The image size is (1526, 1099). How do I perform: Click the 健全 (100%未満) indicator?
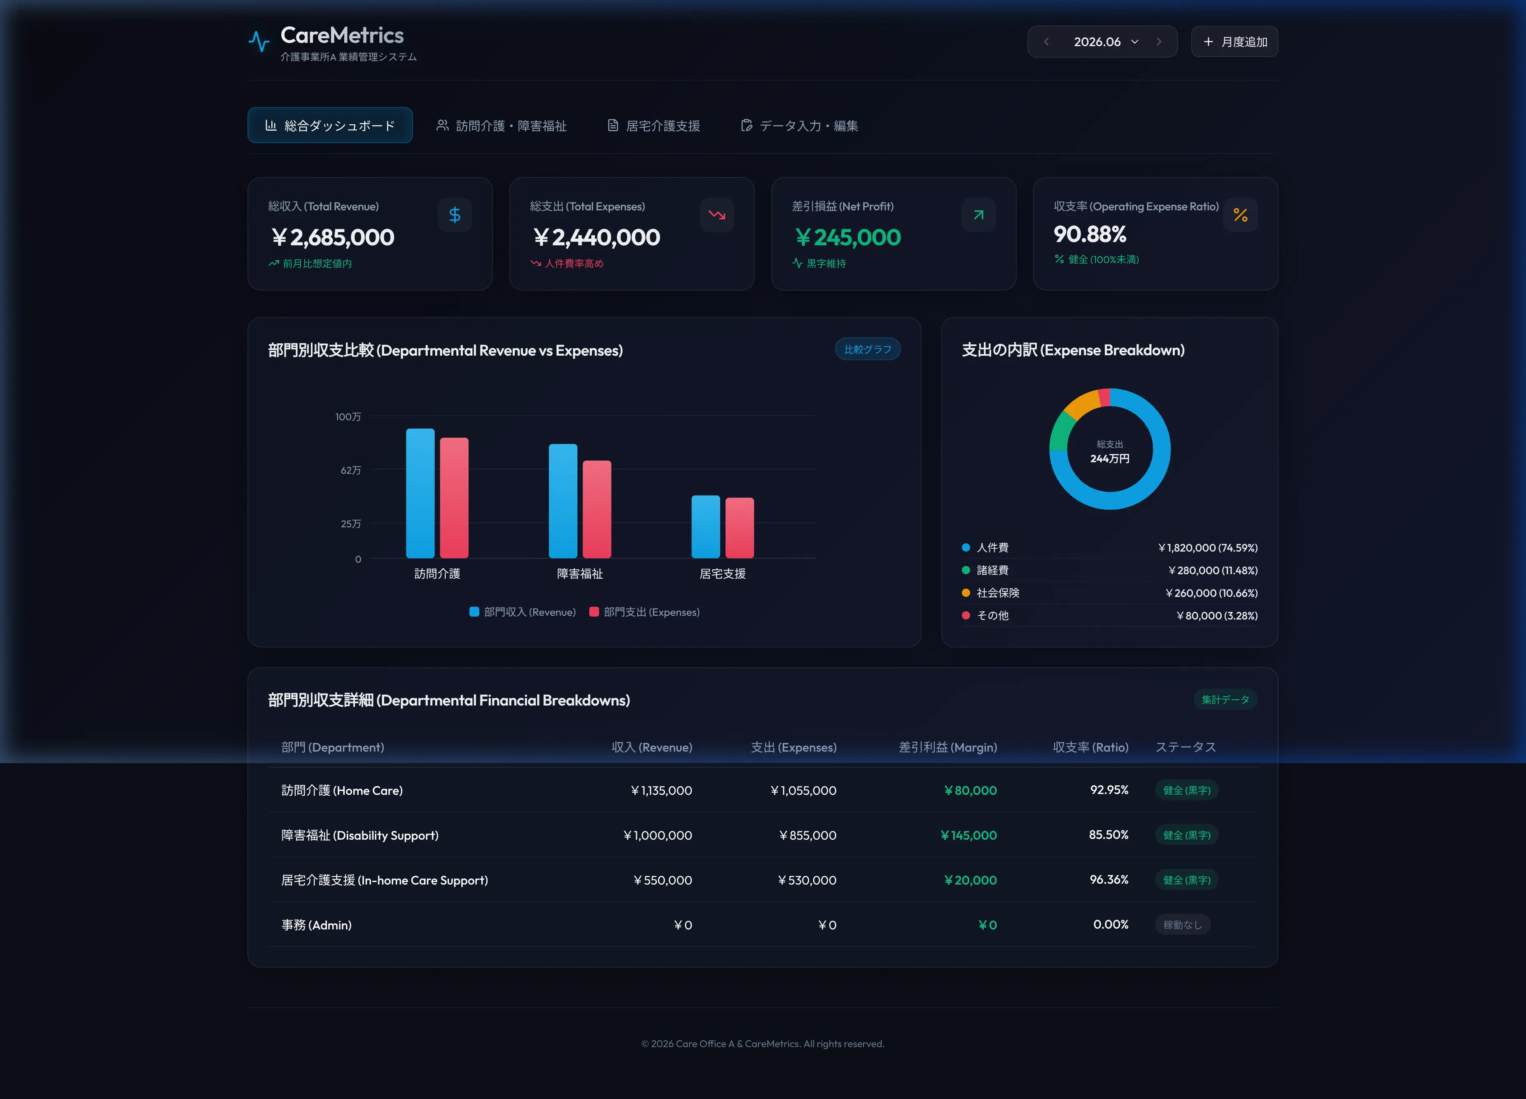point(1096,259)
